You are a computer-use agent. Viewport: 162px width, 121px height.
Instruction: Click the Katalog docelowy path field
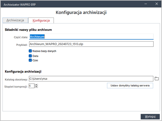click(91, 79)
